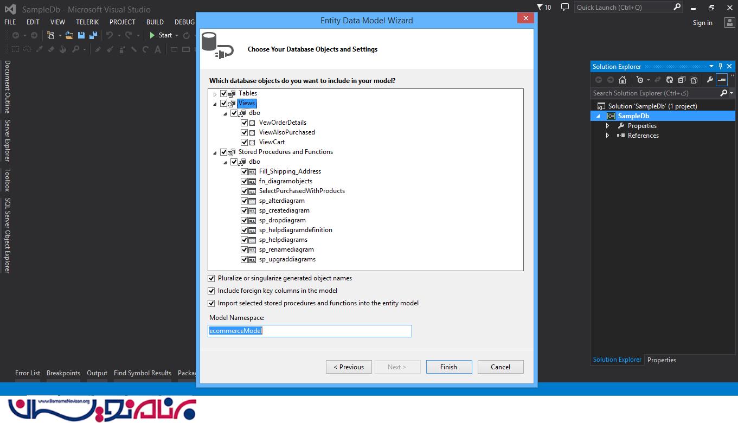Pin the Solution Explorer panel

tap(720, 66)
